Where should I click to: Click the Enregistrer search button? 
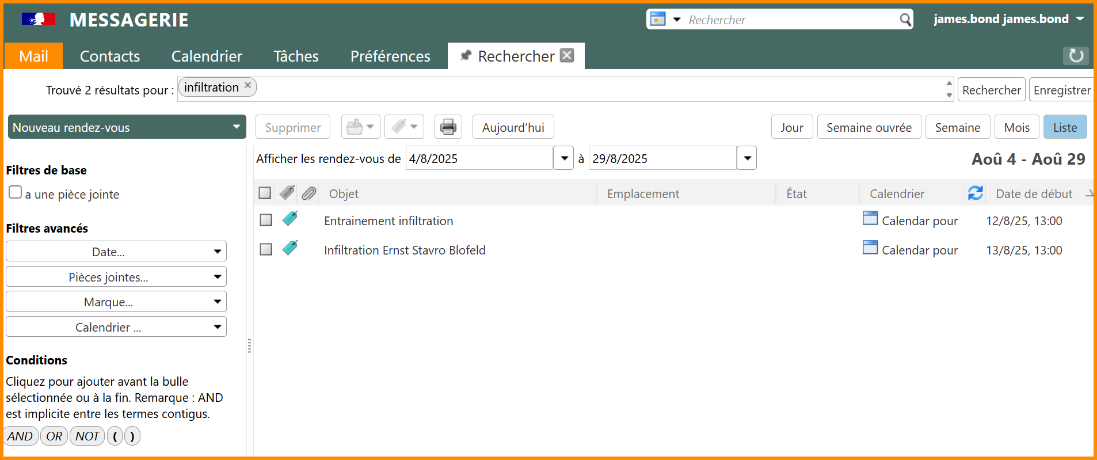click(1061, 90)
